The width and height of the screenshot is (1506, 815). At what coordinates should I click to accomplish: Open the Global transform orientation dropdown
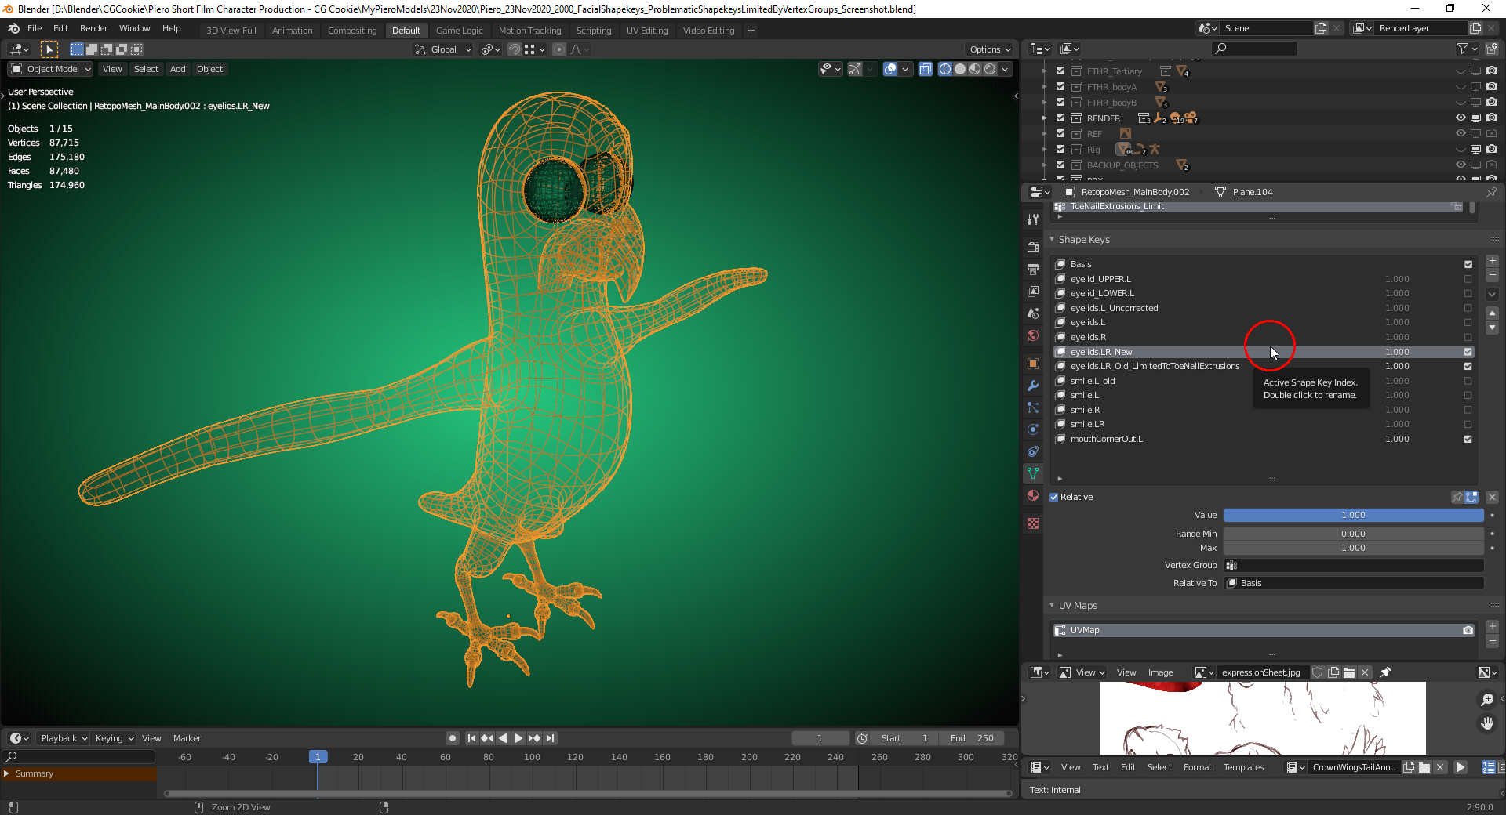pyautogui.click(x=443, y=49)
